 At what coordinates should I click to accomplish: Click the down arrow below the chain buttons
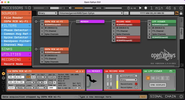click(4, 91)
